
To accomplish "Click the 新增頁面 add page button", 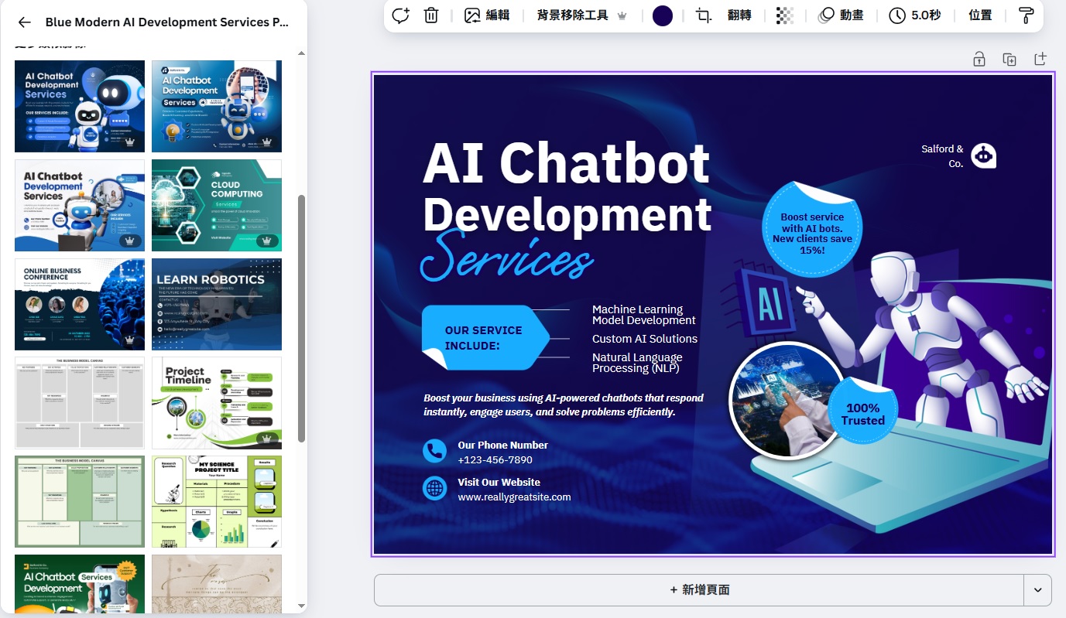I will 699,589.
